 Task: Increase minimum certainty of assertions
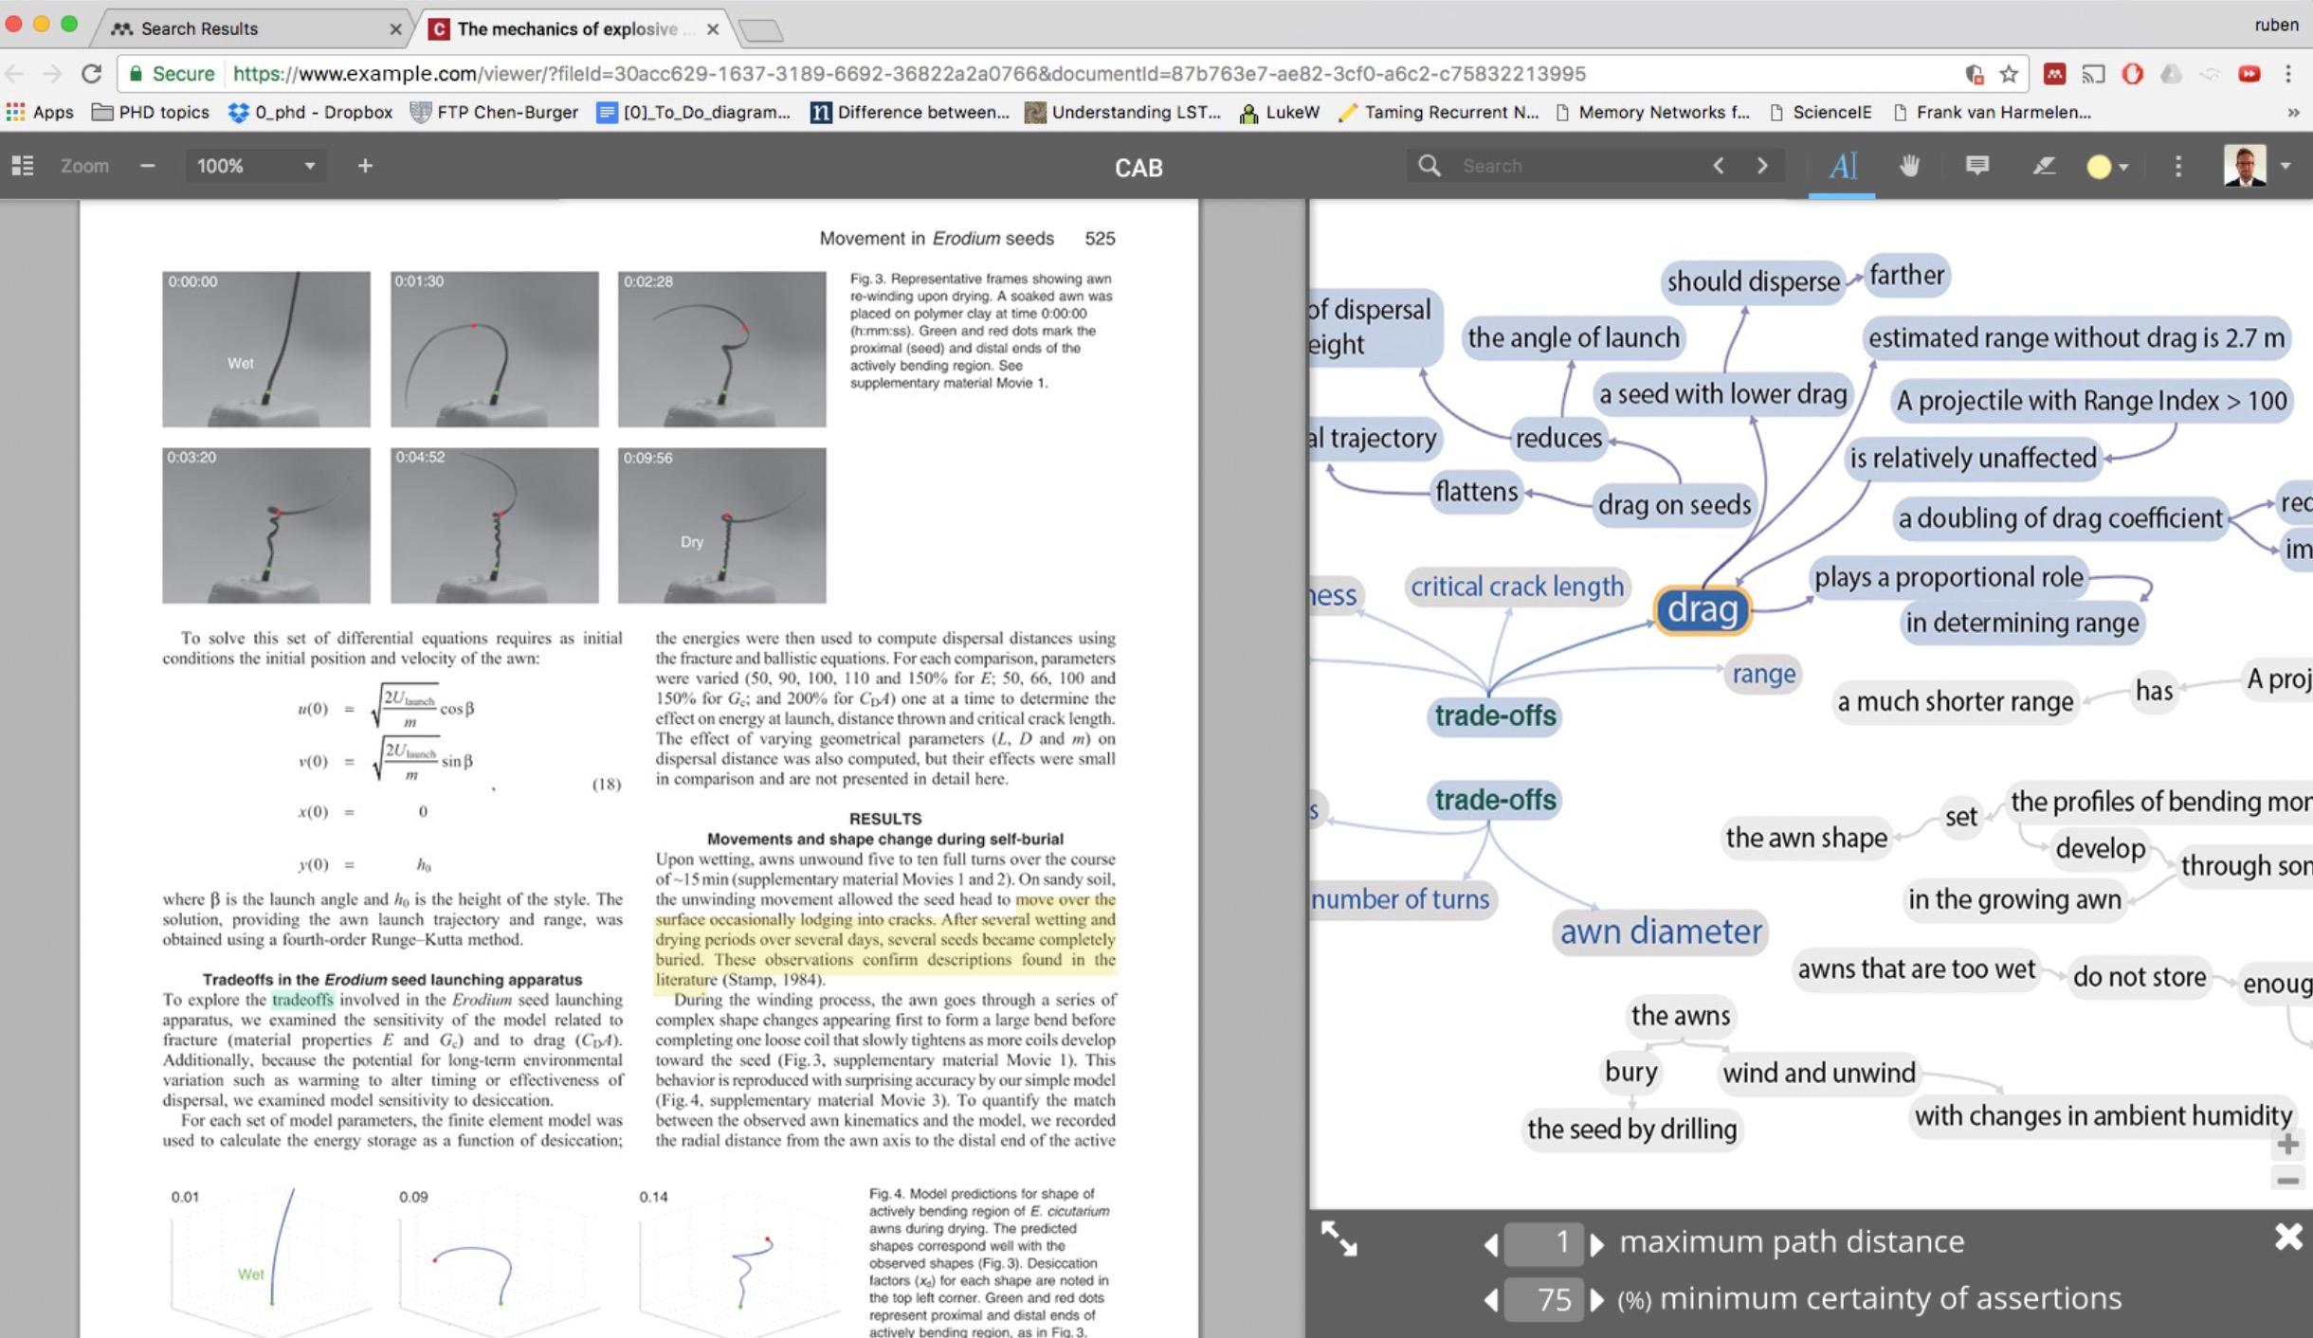[1597, 1299]
